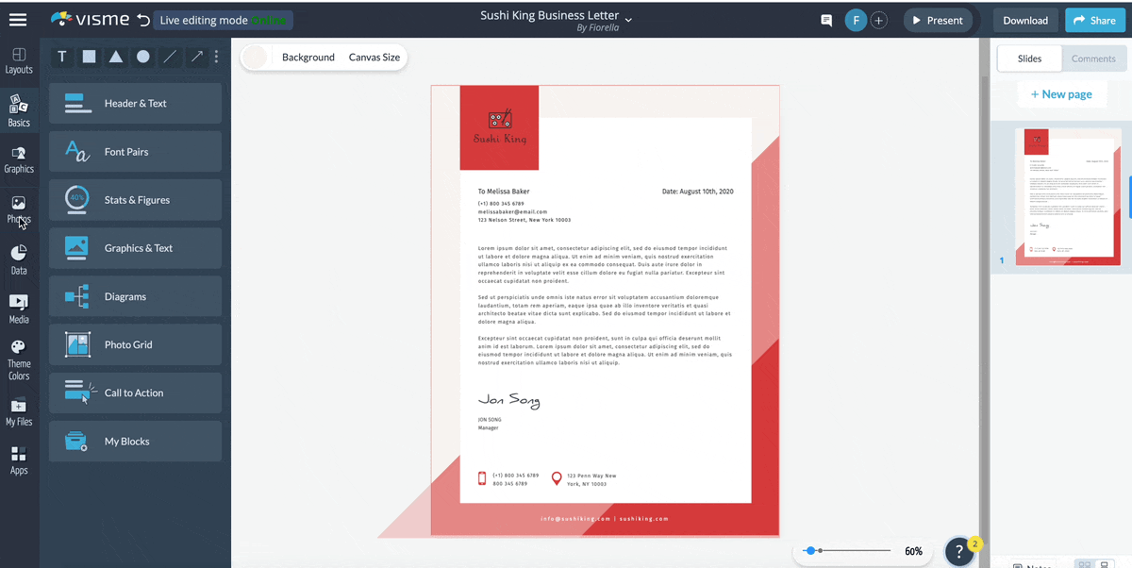
Task: Open the Graphics sidebar section
Action: 19,159
